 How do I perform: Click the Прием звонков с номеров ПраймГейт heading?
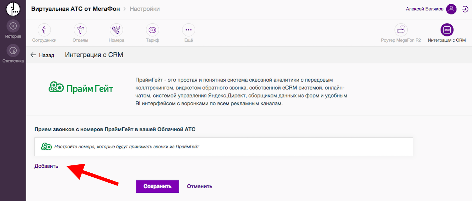(x=115, y=129)
